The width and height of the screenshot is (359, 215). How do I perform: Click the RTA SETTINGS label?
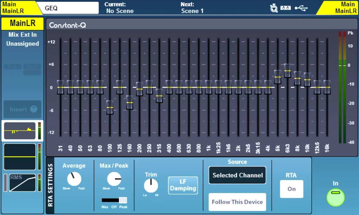(x=50, y=185)
